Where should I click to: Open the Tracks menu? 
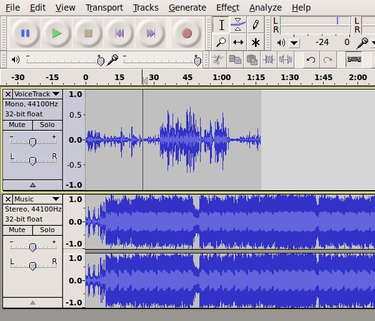pos(146,8)
